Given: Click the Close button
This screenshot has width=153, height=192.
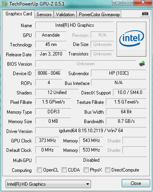Looking at the screenshot, I should (136, 183).
